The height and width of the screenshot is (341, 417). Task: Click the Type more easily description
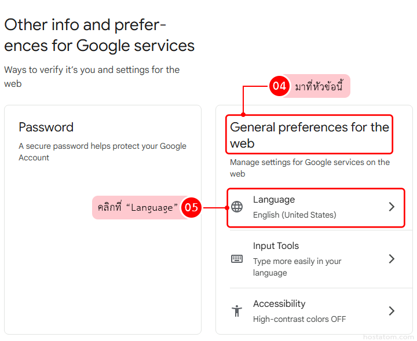pos(297,267)
